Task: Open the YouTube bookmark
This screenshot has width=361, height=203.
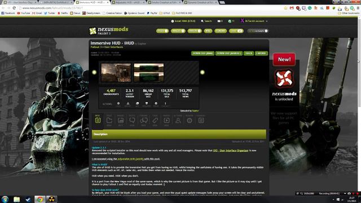Action: 24,13
